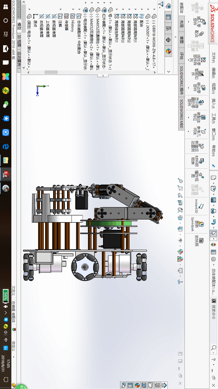Click the Previous View icon
The width and height of the screenshot is (218, 389).
click(x=180, y=195)
